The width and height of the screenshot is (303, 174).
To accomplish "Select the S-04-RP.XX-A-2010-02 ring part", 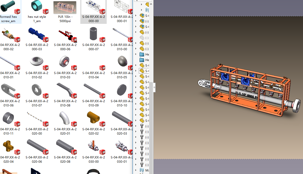I will 37,67.
